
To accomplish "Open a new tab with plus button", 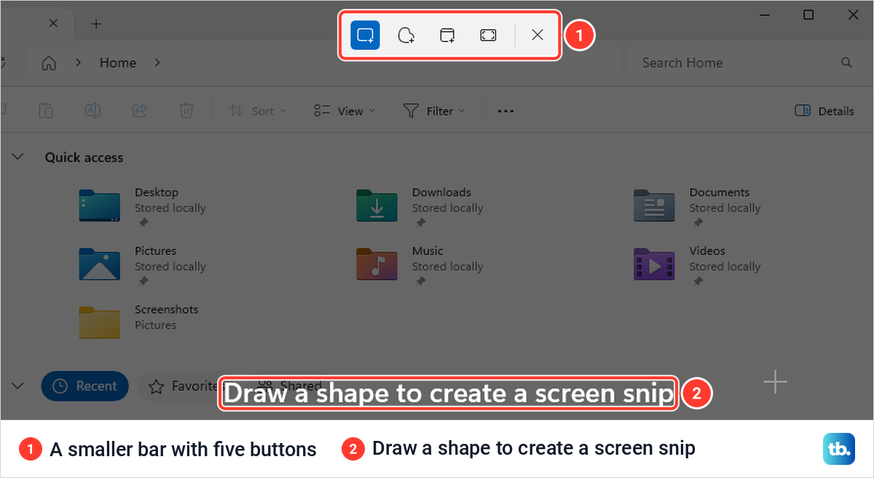I will (96, 23).
